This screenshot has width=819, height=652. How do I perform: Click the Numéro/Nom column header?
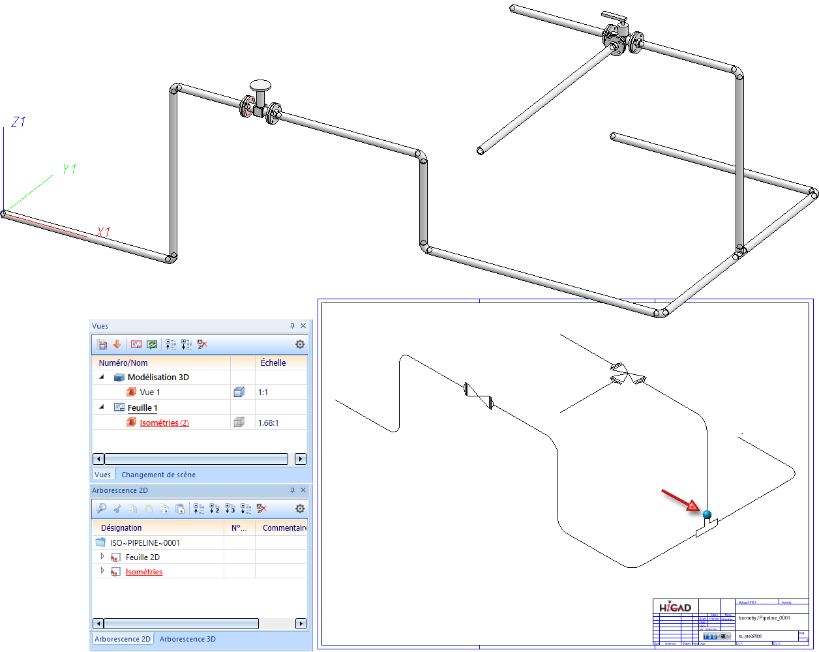161,363
